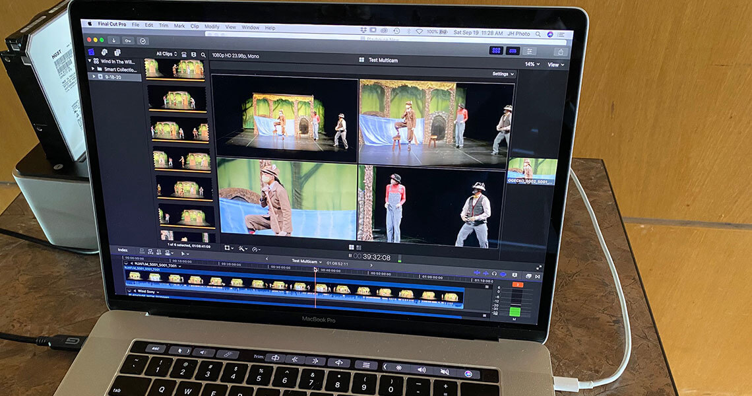Viewport: 752px width, 396px height.
Task: Open the Trim menu
Action: coord(164,26)
